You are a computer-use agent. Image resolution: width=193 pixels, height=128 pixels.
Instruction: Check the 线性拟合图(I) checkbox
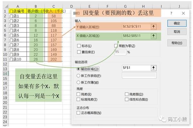click(126, 99)
